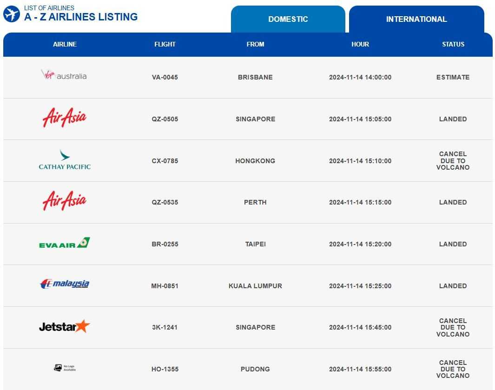Select flight number HO-1355

[165, 369]
